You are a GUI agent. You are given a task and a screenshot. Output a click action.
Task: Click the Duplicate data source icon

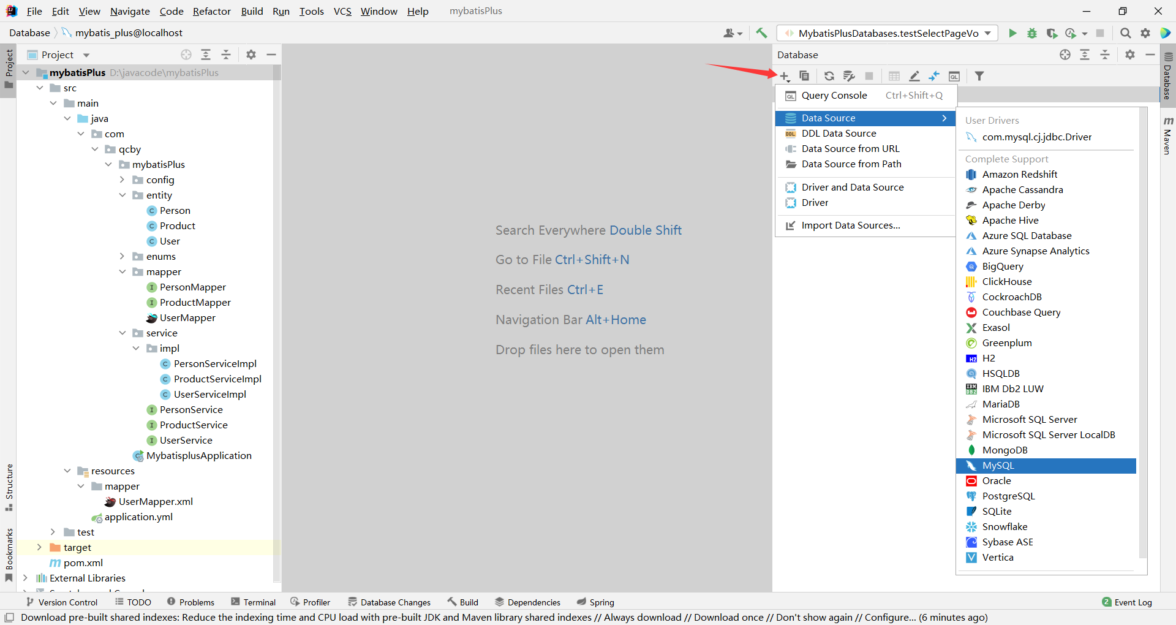804,76
